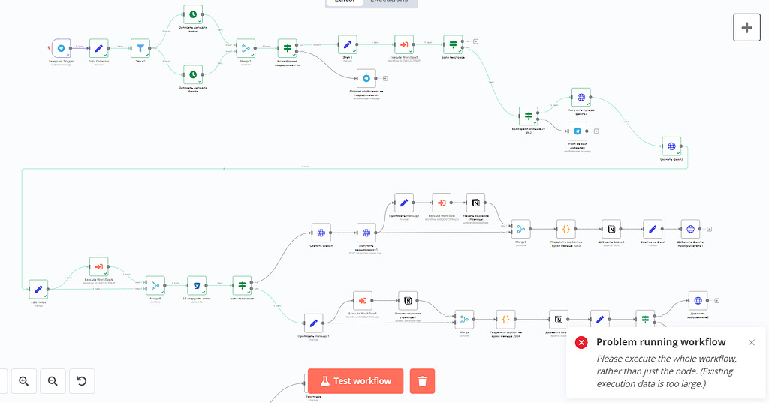The height and width of the screenshot is (403, 769).
Task: Select the Merge1 node
Action: pos(246,49)
